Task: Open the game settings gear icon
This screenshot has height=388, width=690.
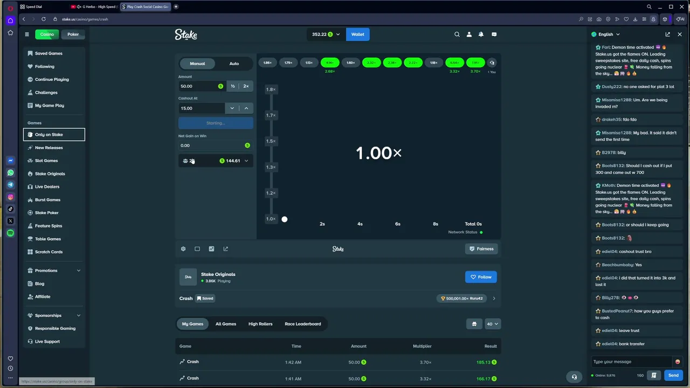Action: 183,249
